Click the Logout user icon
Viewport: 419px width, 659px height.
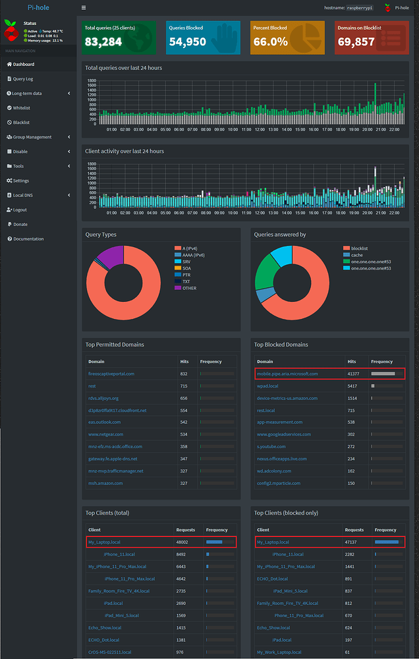9,210
